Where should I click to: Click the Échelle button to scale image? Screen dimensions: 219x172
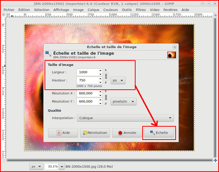click(159, 133)
